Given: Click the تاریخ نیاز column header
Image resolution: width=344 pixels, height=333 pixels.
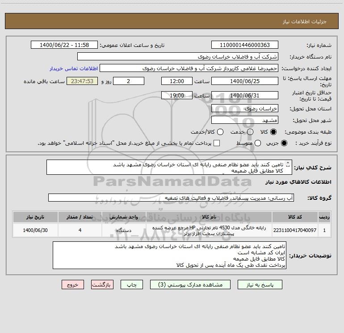Looking at the screenshot, I should (x=35, y=217).
